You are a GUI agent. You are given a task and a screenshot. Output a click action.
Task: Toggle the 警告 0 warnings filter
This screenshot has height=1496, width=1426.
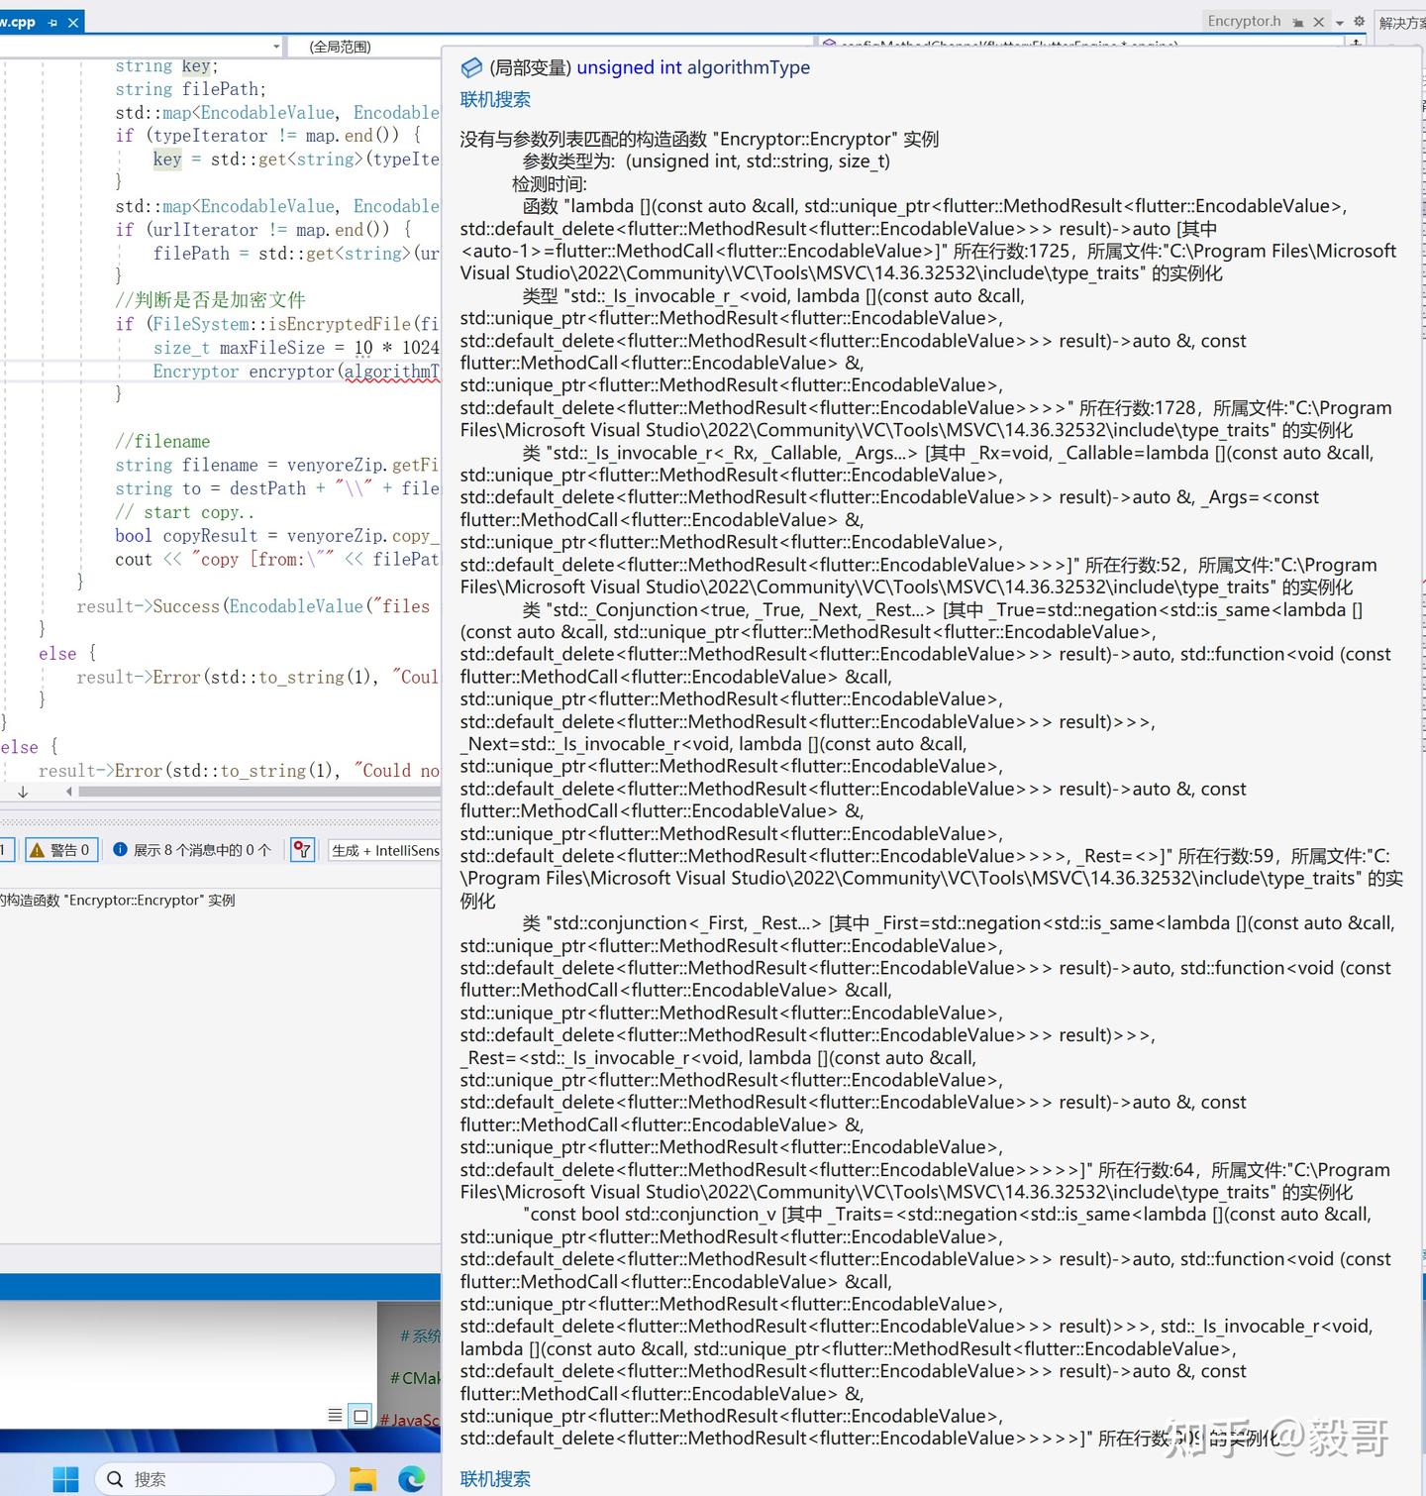point(60,849)
